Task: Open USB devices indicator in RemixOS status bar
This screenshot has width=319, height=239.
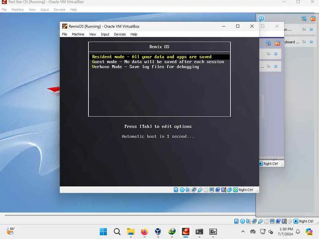Action: 200,190
